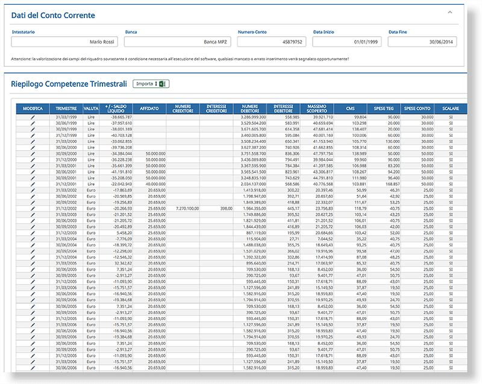Modify the 31/03/2003 quarter with pencil icon
The height and width of the screenshot is (384, 482).
(x=33, y=215)
